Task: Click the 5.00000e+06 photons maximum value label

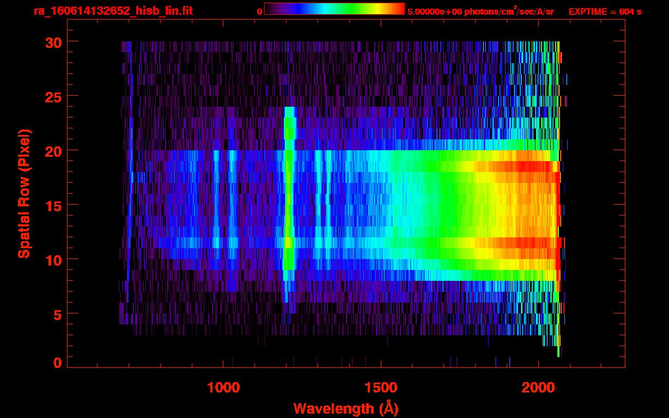Action: click(480, 11)
